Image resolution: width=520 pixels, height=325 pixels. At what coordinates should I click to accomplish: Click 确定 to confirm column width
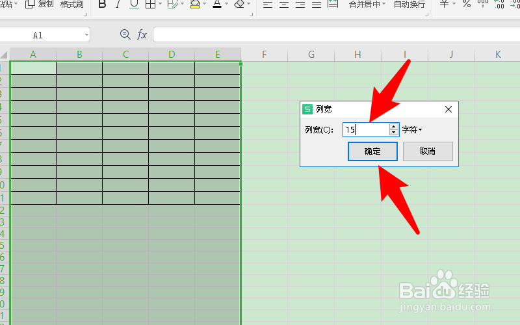click(372, 151)
